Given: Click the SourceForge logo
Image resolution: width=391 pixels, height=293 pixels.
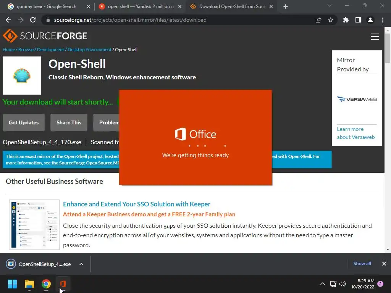Looking at the screenshot, I should click(45, 36).
